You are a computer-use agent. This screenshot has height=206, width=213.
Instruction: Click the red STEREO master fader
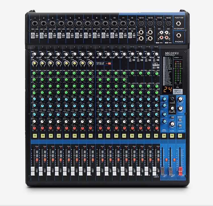pyautogui.click(x=180, y=171)
